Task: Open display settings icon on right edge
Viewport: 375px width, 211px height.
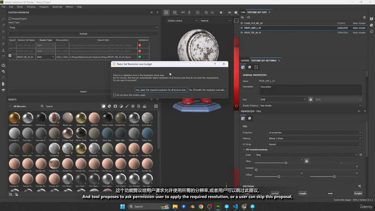Action: point(371,19)
